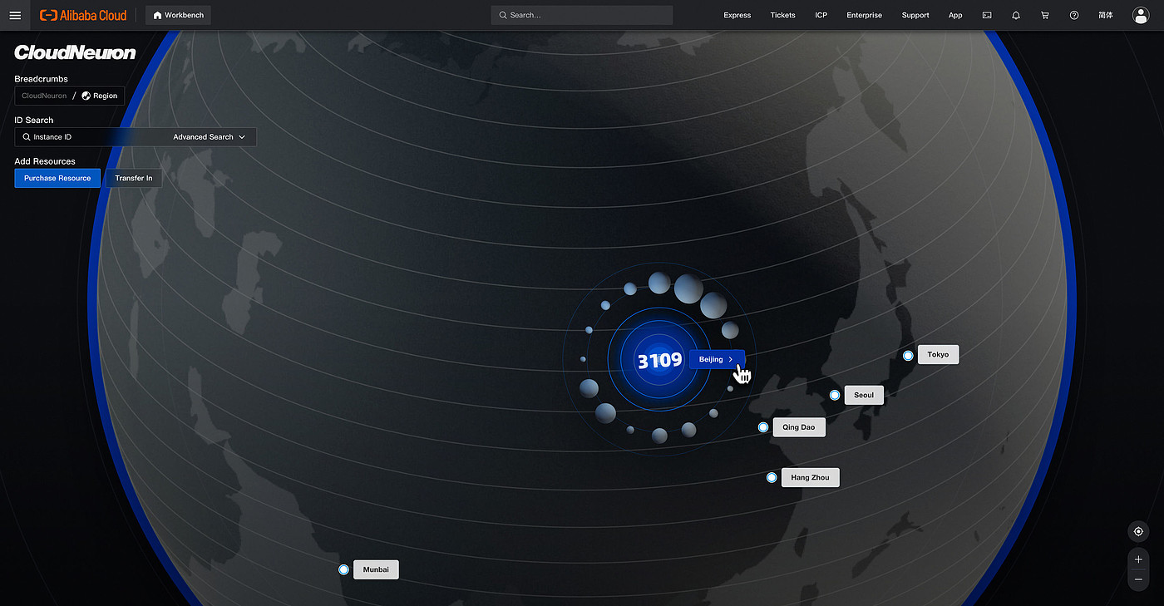Viewport: 1164px width, 606px height.
Task: Zoom in on the globe
Action: [x=1138, y=559]
